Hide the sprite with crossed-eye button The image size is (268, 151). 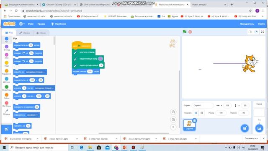coord(202,113)
